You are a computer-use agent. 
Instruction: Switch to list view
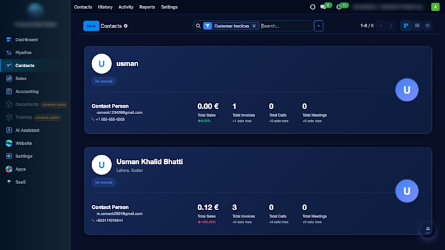coord(417,25)
